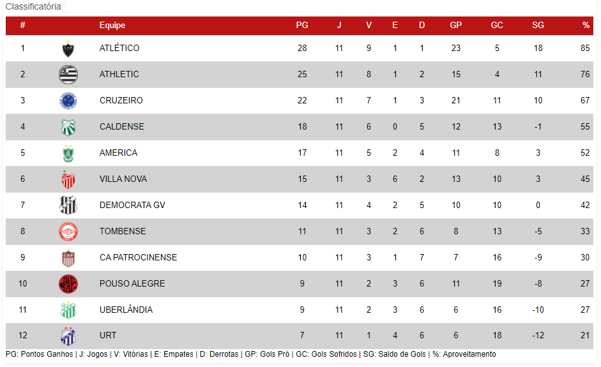Open the America green shield crest
The height and width of the screenshot is (367, 601).
[68, 153]
